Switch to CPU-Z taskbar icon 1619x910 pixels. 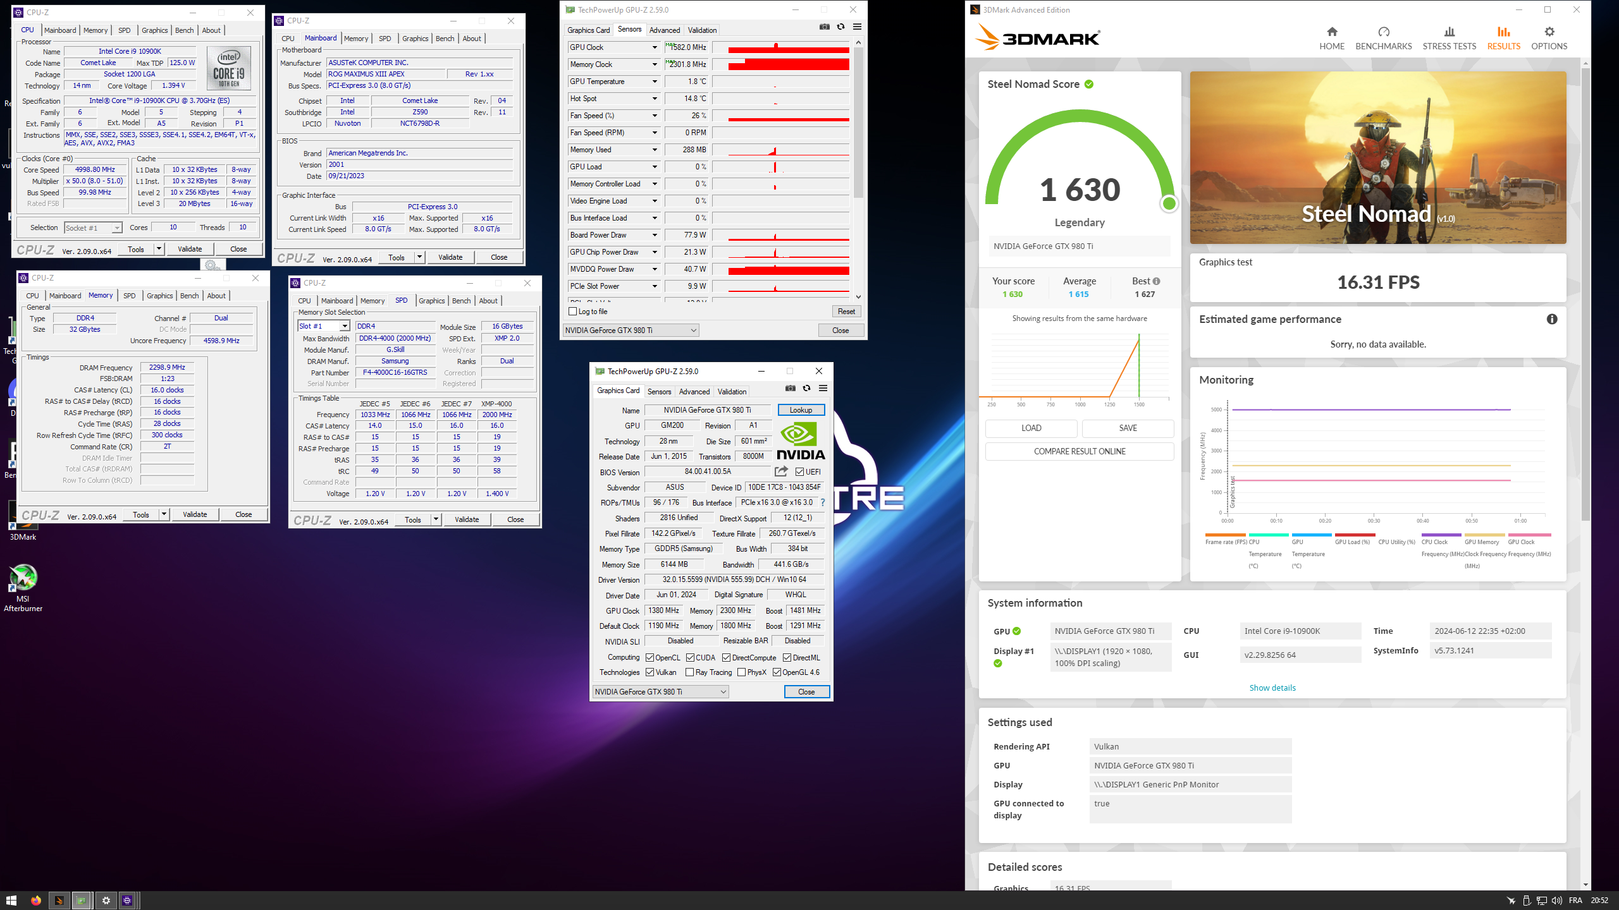(x=127, y=901)
